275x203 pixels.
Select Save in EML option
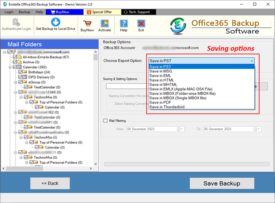click(201, 76)
